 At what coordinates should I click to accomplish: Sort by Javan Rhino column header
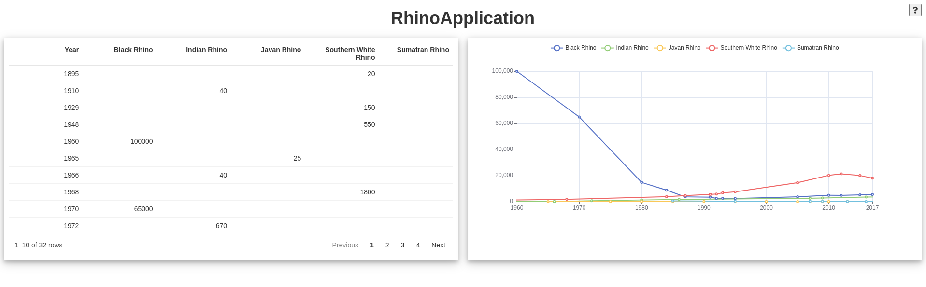coord(281,50)
